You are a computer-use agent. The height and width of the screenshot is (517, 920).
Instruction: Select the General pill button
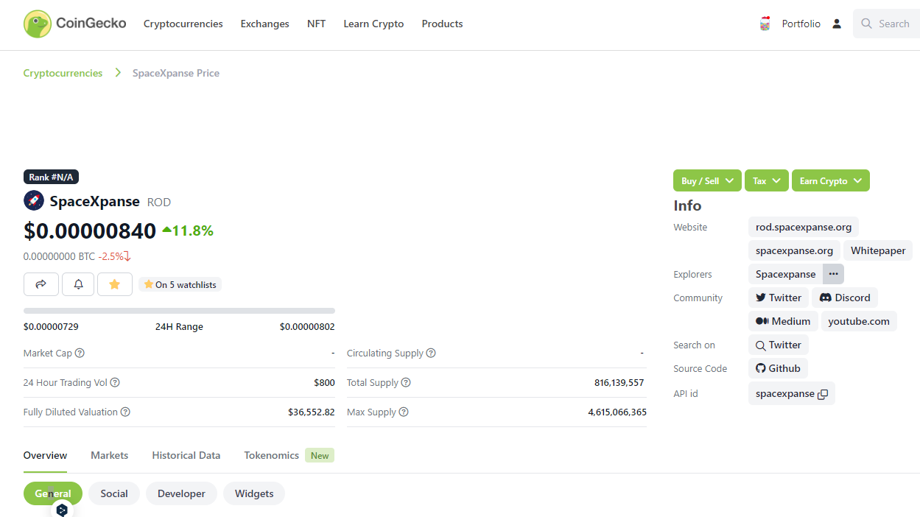point(53,493)
